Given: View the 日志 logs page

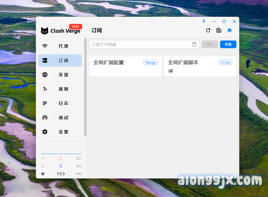Looking at the screenshot, I should [60, 103].
